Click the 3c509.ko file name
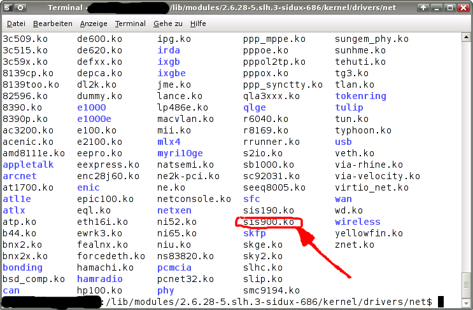Screen dimensions: 473x310 click(x=25, y=39)
